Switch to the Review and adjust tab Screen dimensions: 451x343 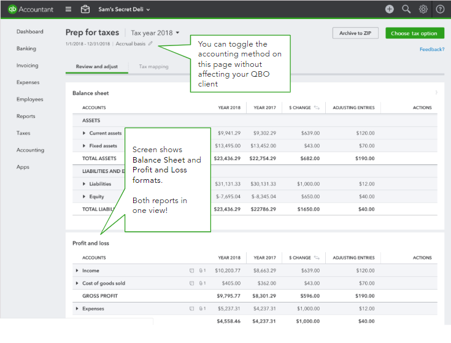tap(97, 66)
